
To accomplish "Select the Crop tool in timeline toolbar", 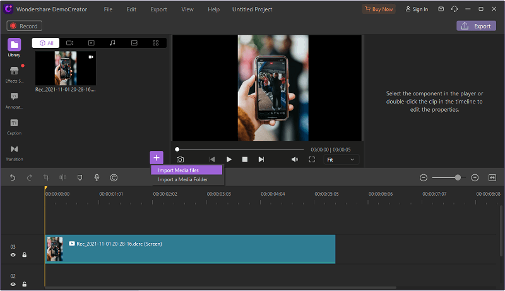I will [46, 177].
